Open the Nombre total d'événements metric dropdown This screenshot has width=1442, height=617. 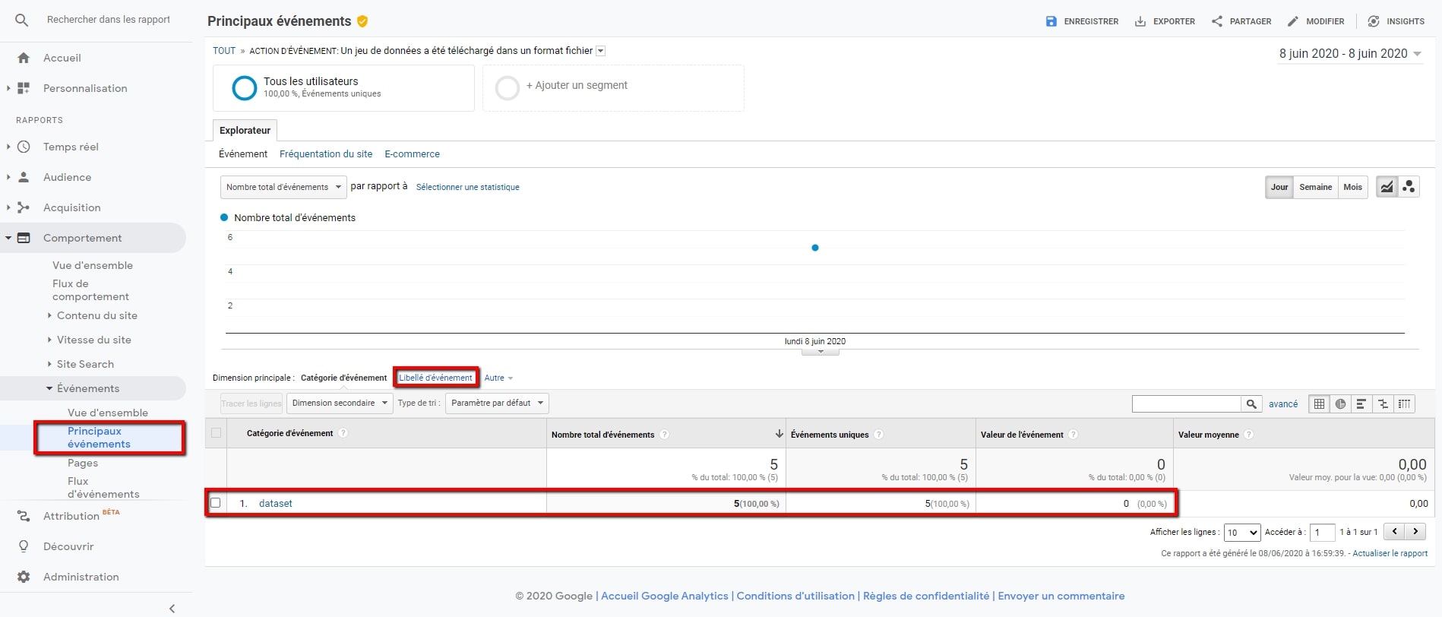pos(283,187)
